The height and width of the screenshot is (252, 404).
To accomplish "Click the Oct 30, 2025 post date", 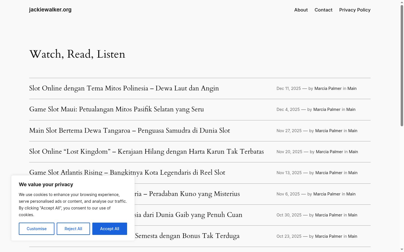I will coord(289,215).
